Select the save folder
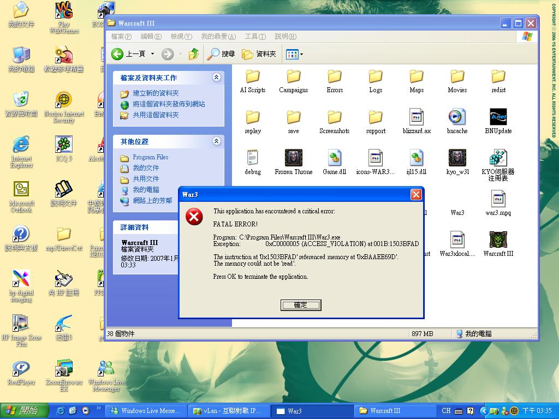This screenshot has width=559, height=419. pos(293,122)
